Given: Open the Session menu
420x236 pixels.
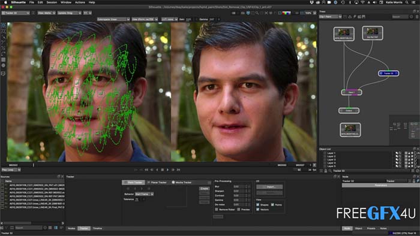Looking at the screenshot, I should pos(52,2).
